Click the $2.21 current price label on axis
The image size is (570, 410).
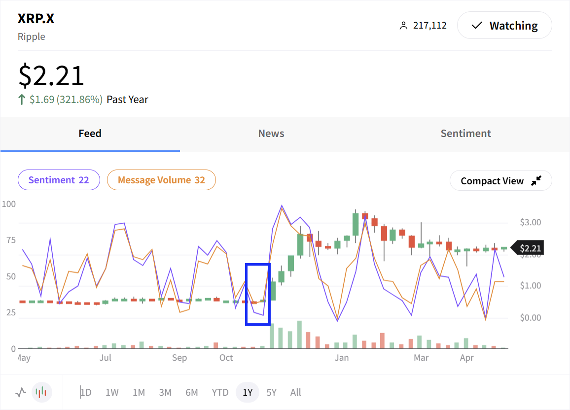tap(530, 248)
